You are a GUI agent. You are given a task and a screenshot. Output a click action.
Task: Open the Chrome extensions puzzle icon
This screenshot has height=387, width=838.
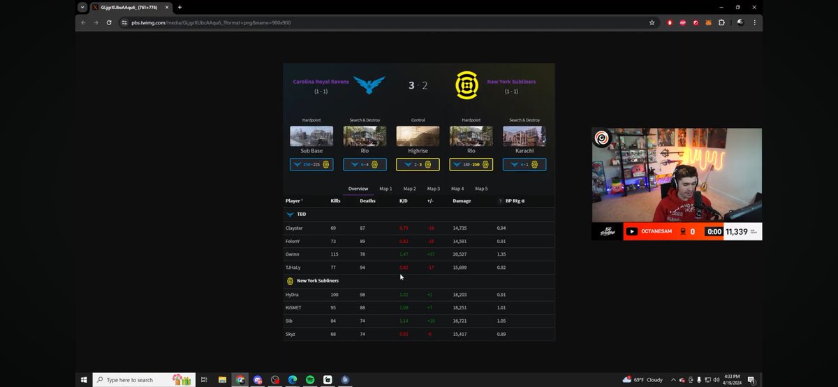click(721, 22)
